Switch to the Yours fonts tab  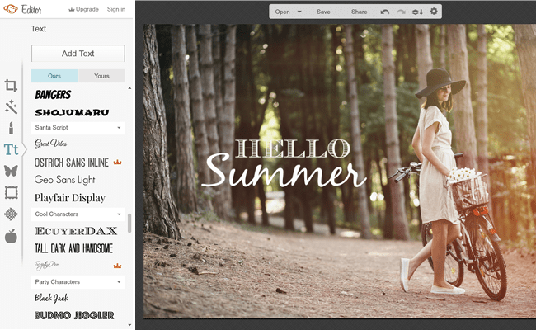tap(101, 76)
